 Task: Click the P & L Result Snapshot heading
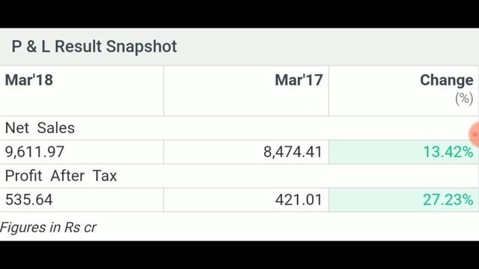click(94, 46)
